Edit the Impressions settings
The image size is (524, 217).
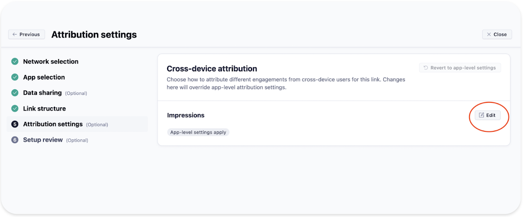pos(488,115)
